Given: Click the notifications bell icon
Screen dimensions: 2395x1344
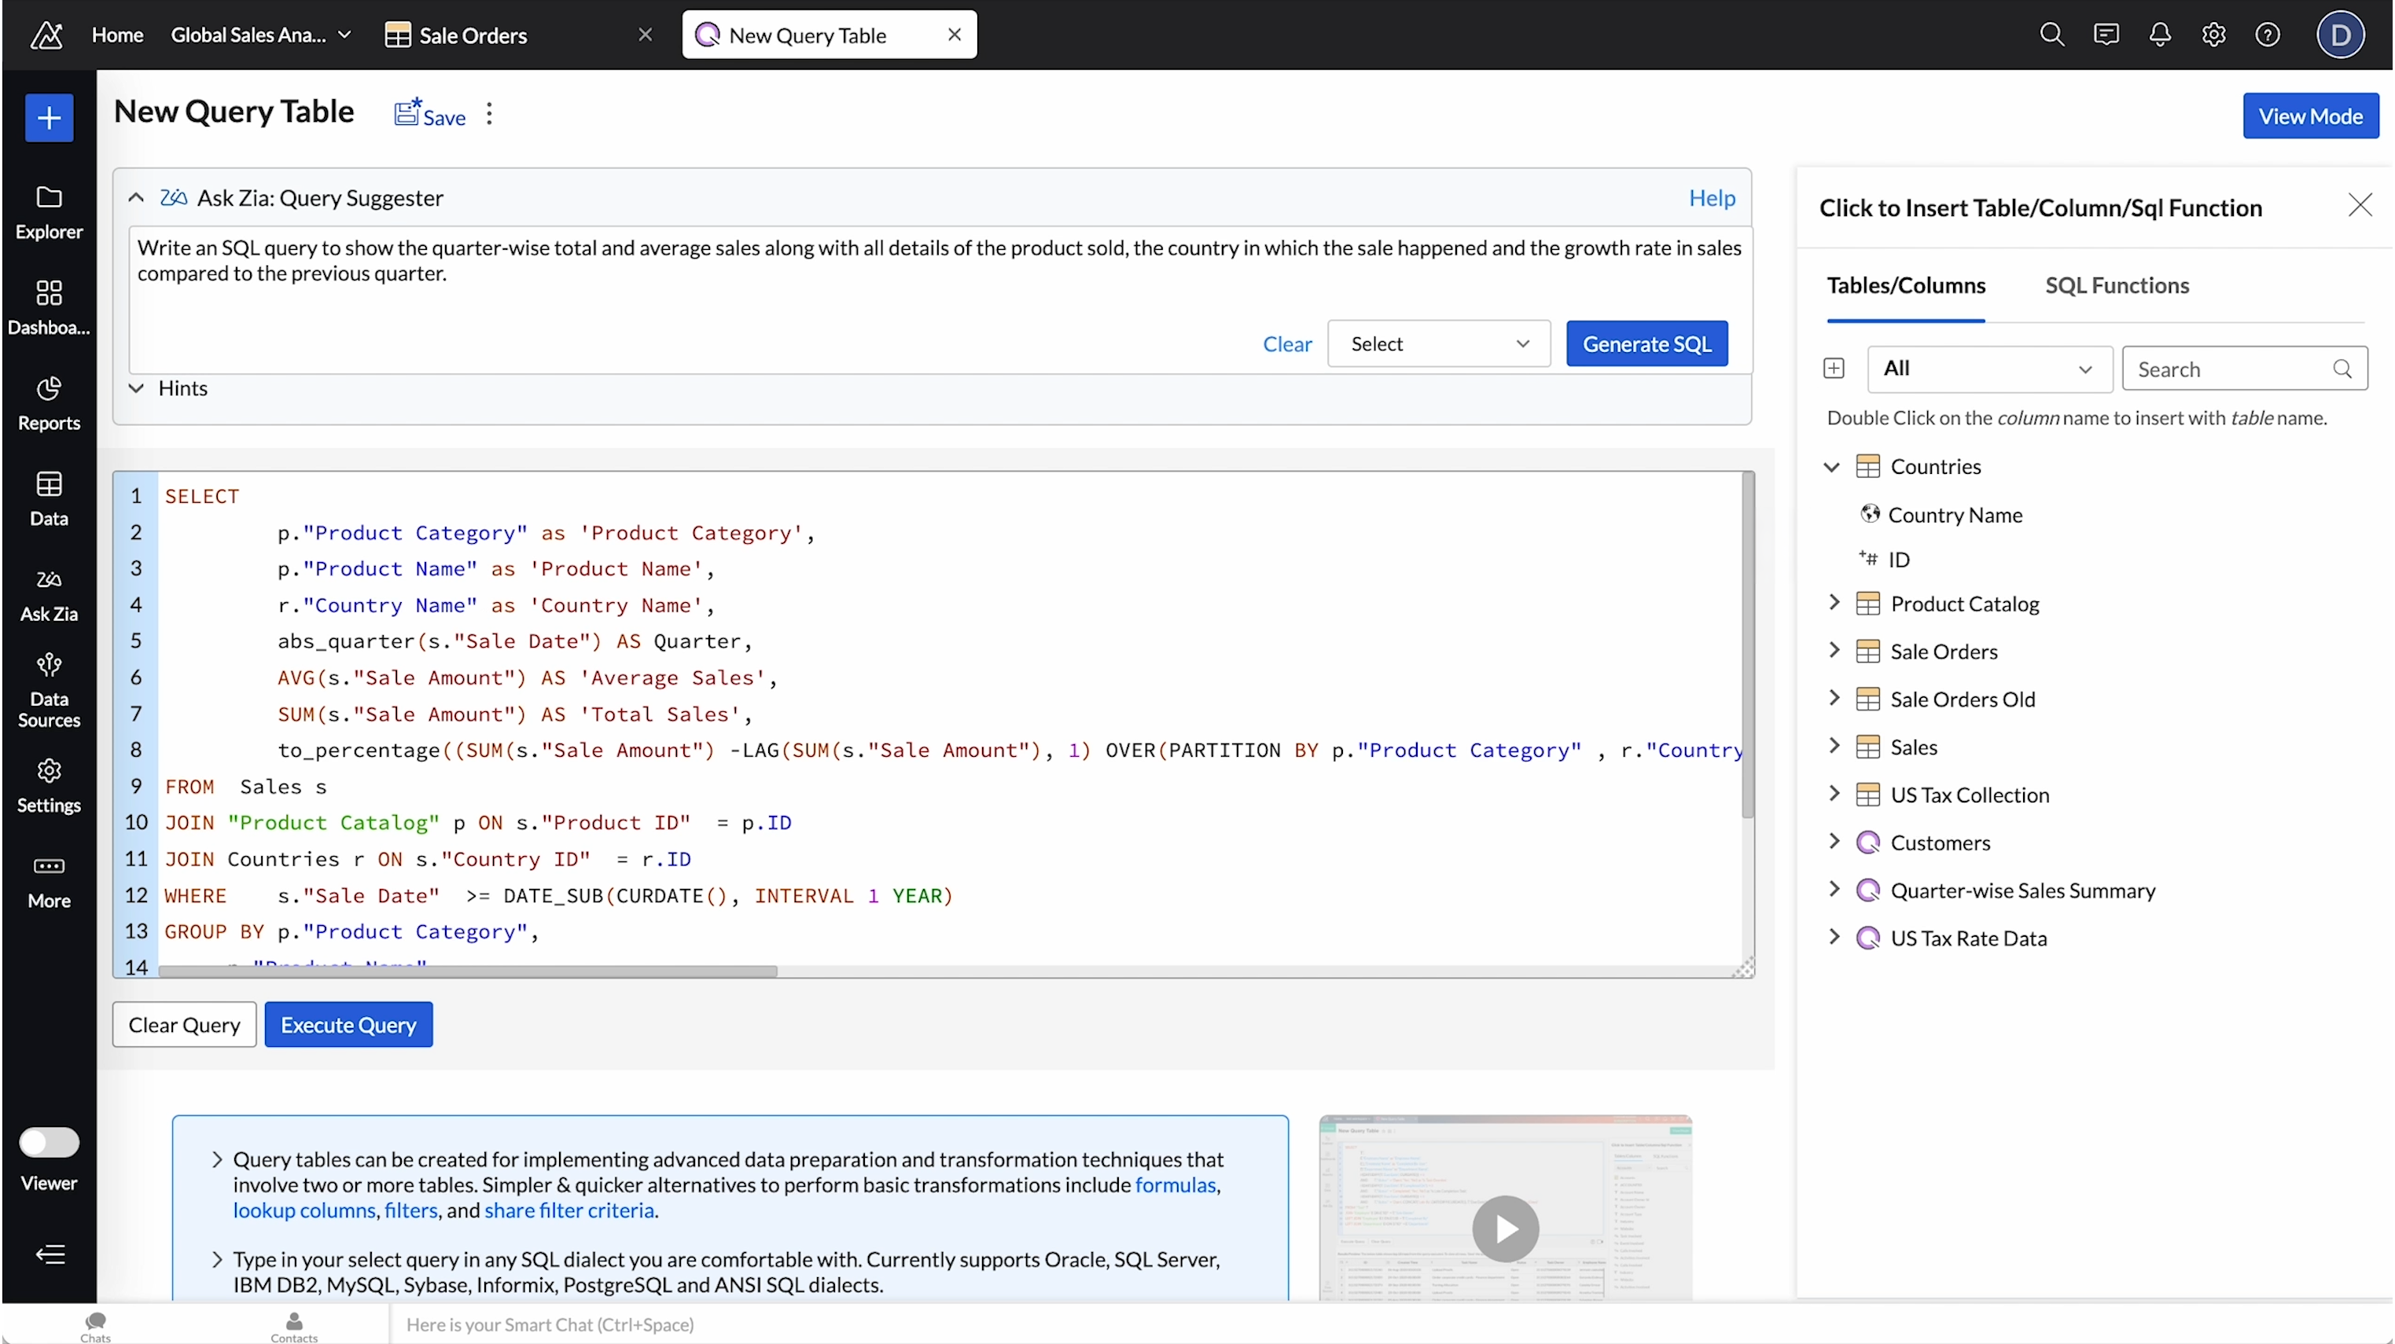Looking at the screenshot, I should coord(2159,35).
